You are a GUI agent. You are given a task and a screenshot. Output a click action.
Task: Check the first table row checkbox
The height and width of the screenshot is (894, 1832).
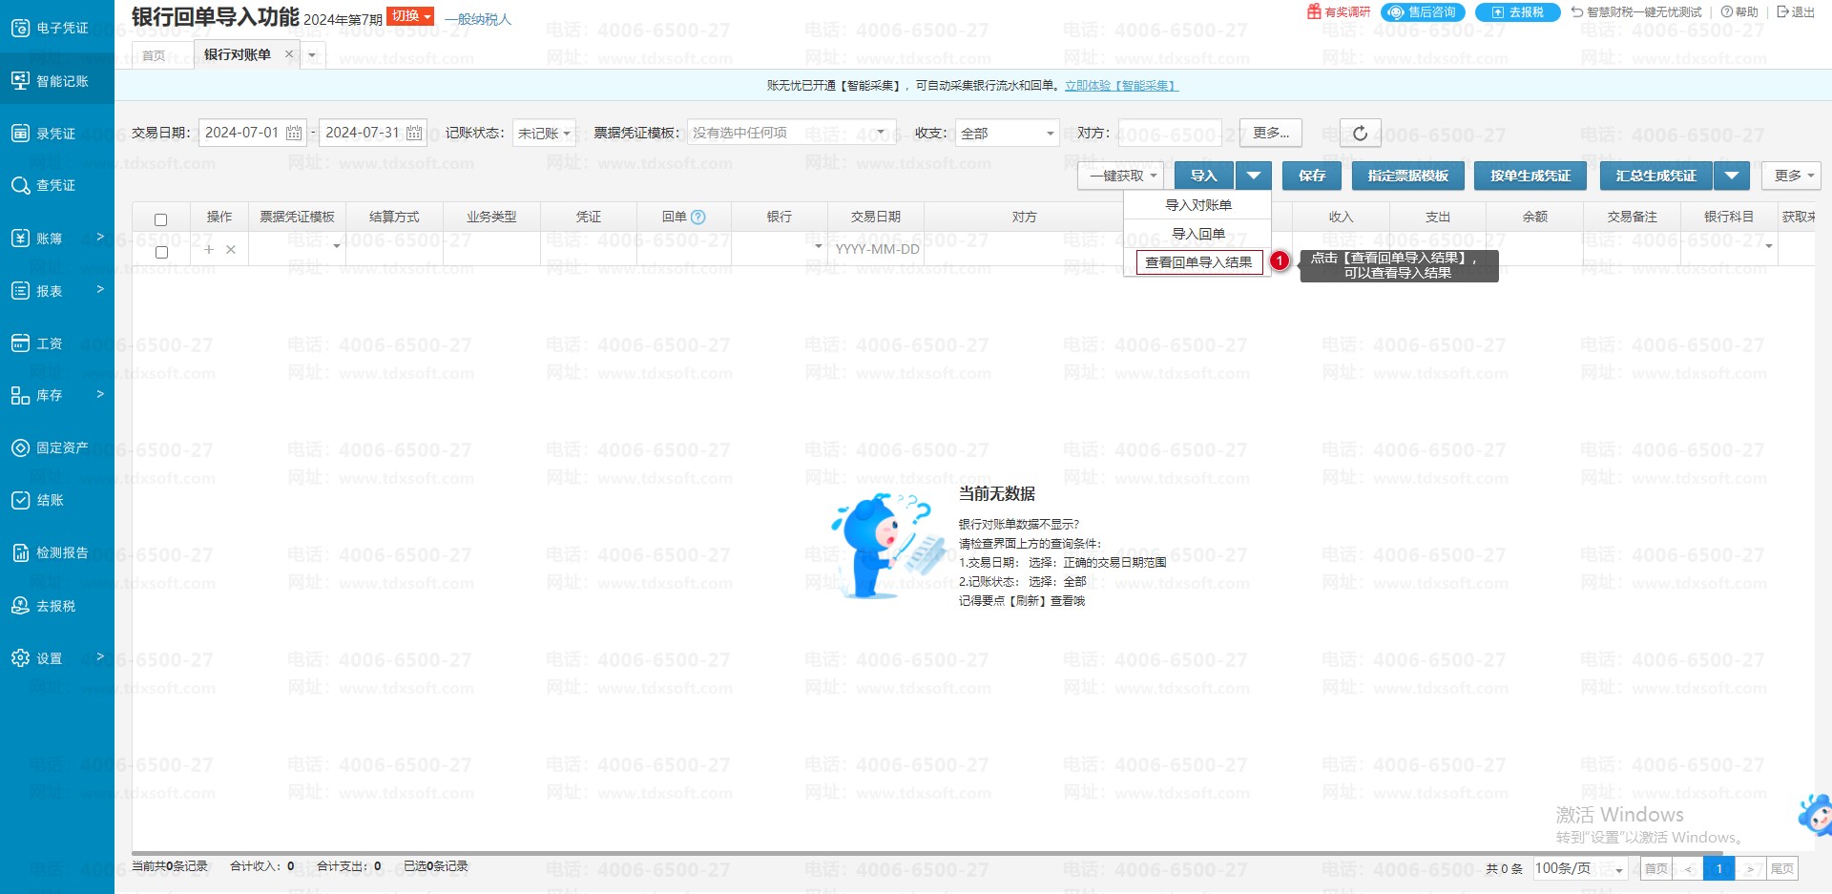click(161, 252)
